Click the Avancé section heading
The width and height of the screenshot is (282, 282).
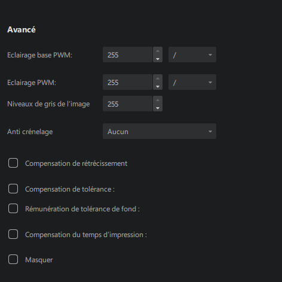pyautogui.click(x=22, y=29)
